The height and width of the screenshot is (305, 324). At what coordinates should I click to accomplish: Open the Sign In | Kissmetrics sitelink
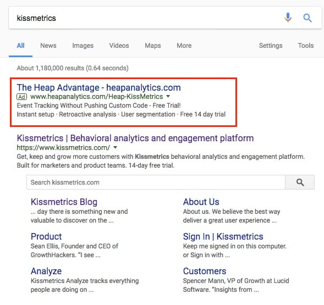[223, 236]
